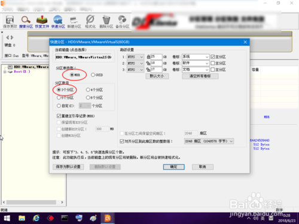Go to next disk with right arrow
Viewport: 299px width, 224px height.
click(x=12, y=38)
